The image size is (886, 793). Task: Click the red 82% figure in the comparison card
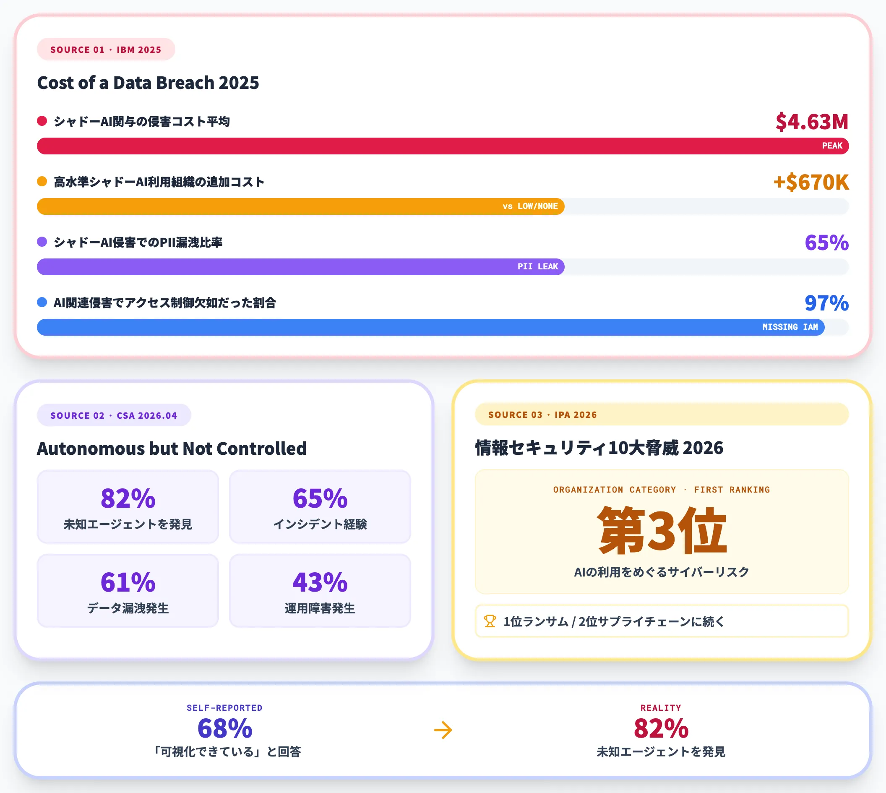661,728
